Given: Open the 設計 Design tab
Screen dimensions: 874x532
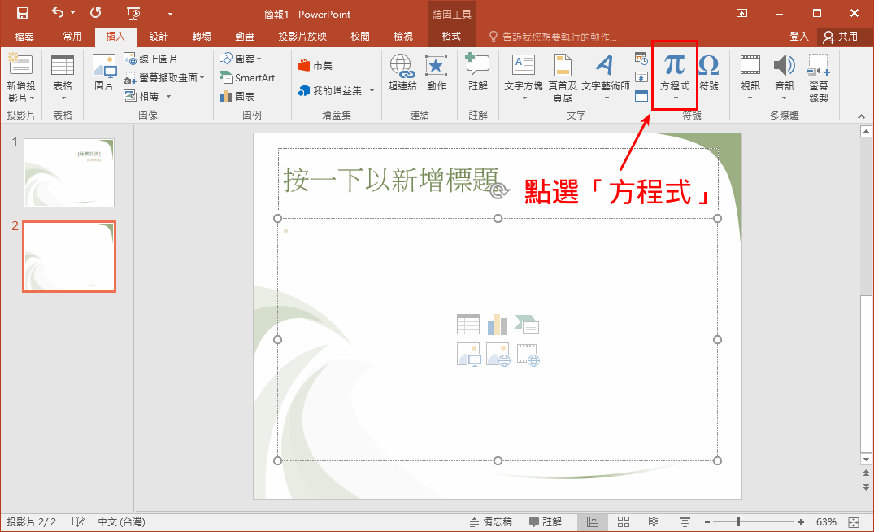Looking at the screenshot, I should pyautogui.click(x=158, y=36).
